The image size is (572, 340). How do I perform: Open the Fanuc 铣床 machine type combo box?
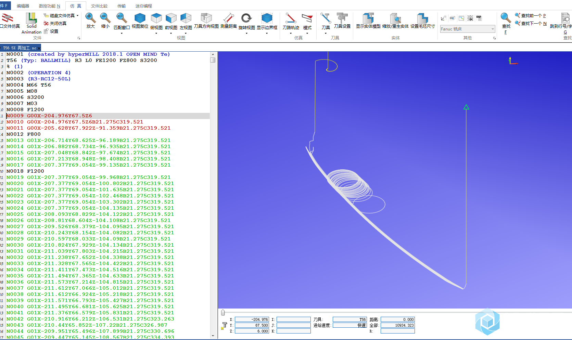[x=468, y=29]
